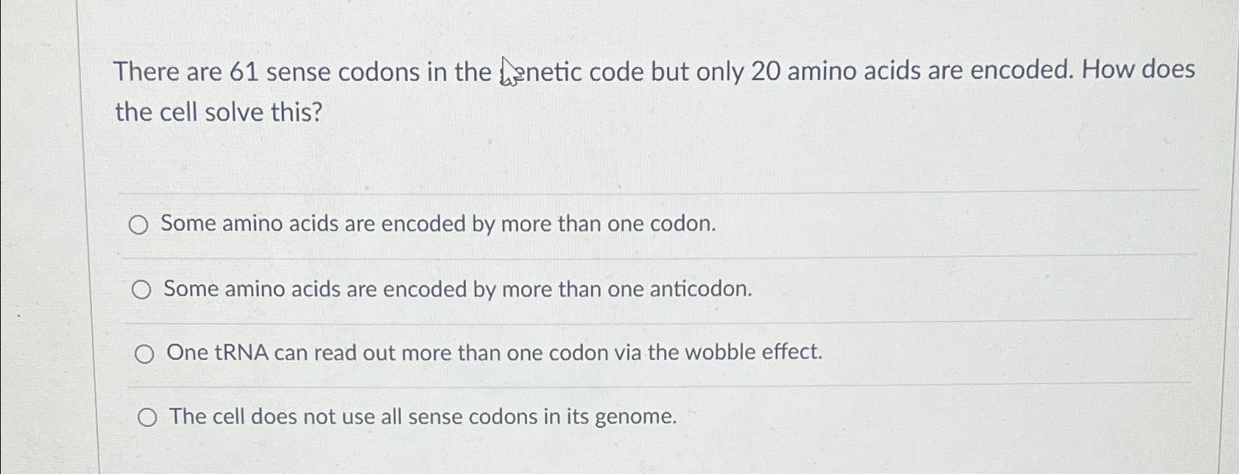Select the radio button for the wobble effect answer
Viewport: 1239px width, 474px height.
click(145, 353)
